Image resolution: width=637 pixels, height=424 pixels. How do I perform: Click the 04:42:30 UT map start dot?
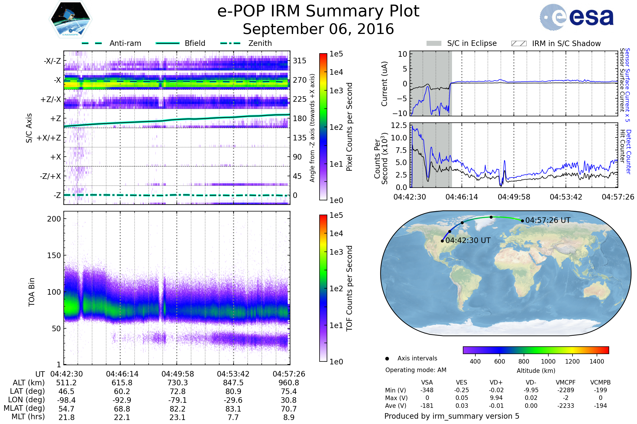tap(442, 241)
